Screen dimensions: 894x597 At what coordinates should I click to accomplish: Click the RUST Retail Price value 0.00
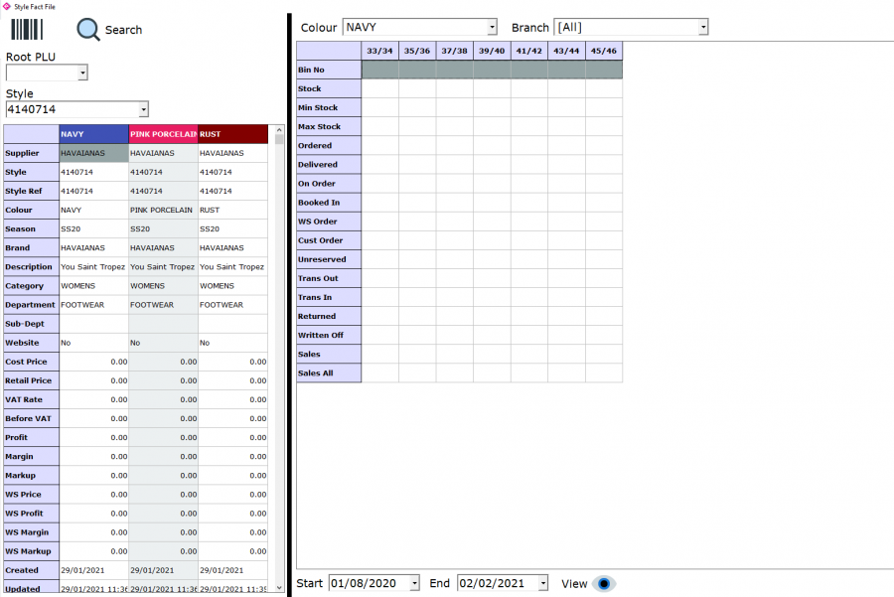click(233, 380)
